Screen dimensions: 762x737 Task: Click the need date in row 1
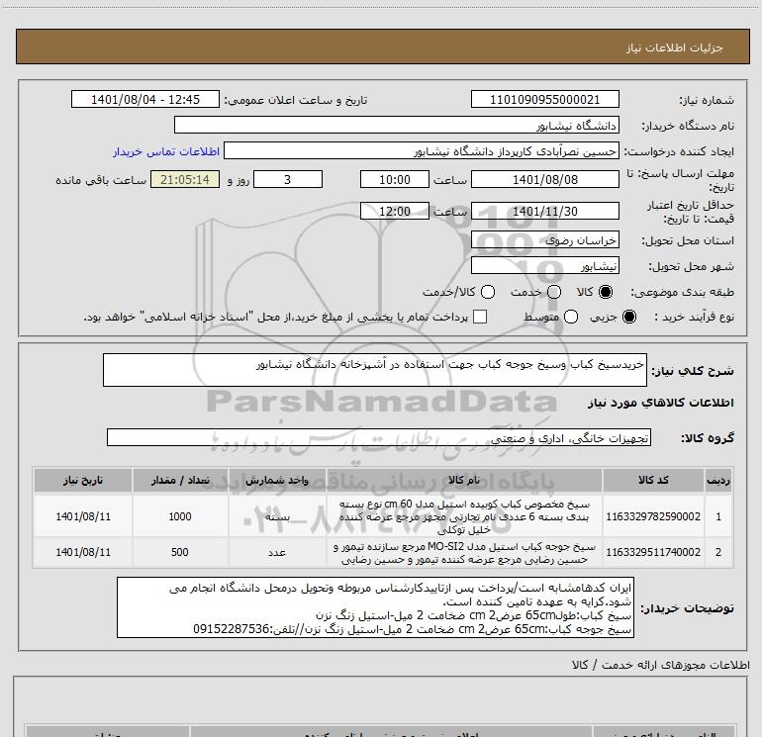[83, 516]
